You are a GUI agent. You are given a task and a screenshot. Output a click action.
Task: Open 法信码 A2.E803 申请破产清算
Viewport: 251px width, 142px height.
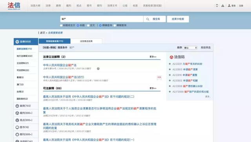click(x=185, y=70)
